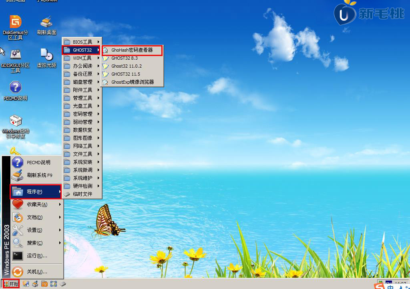The height and width of the screenshot is (289, 410).
Task: Open GhostExp镜像浏览器 from the submenu
Action: click(x=132, y=82)
